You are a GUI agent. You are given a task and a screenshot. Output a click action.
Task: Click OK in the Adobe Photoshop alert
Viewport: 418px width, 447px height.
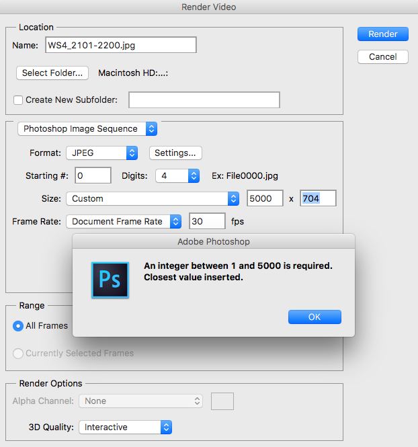tap(315, 317)
